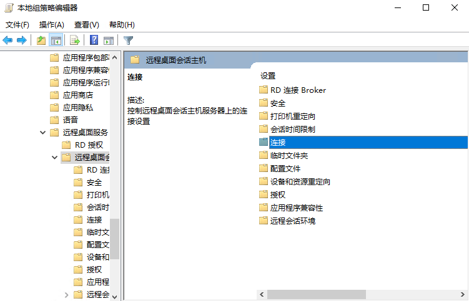Click the right pane horizontal scrollbar thumb
469x301 pixels.
[x=317, y=294]
